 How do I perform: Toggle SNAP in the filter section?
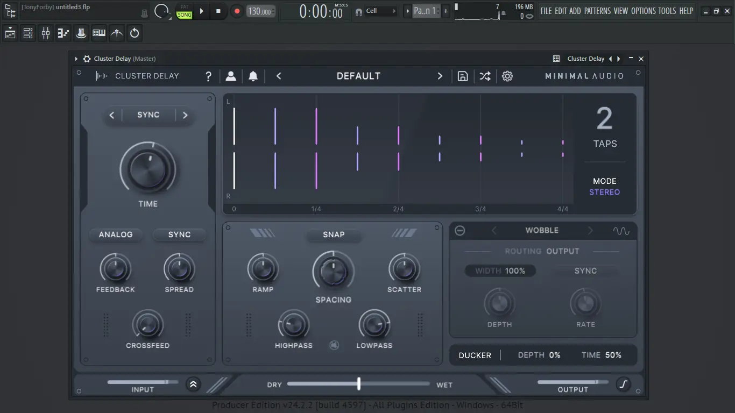334,234
